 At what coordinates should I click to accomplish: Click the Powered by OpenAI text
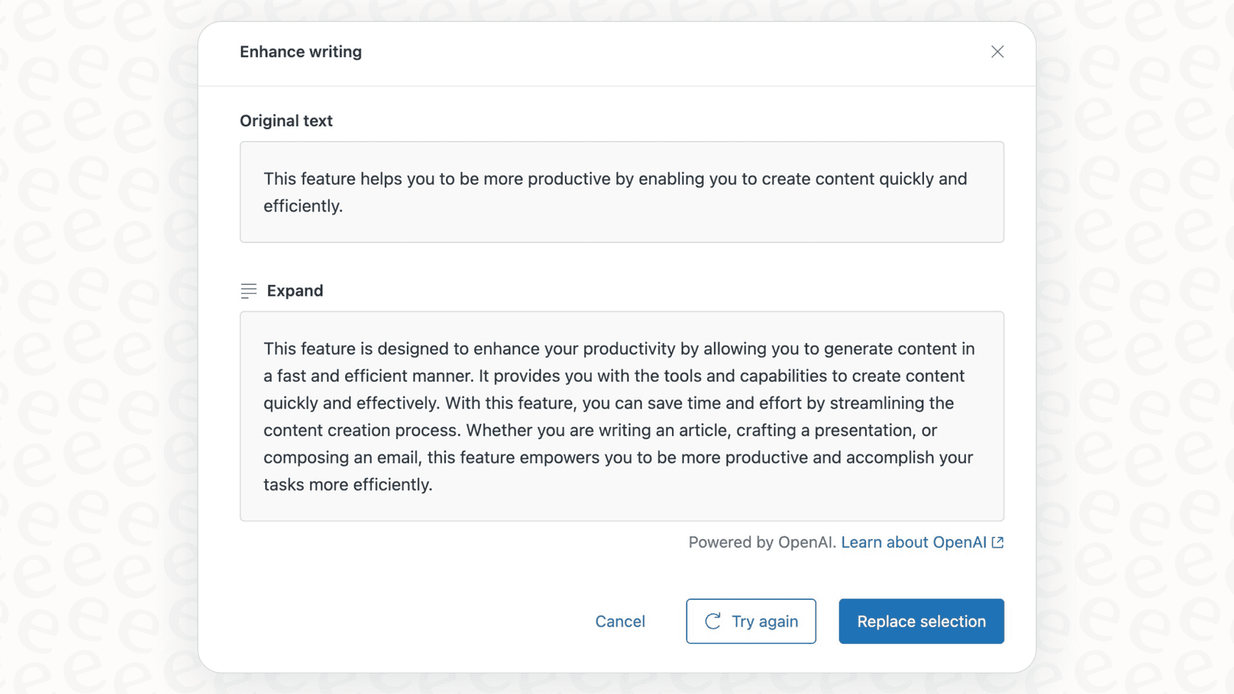tap(761, 542)
